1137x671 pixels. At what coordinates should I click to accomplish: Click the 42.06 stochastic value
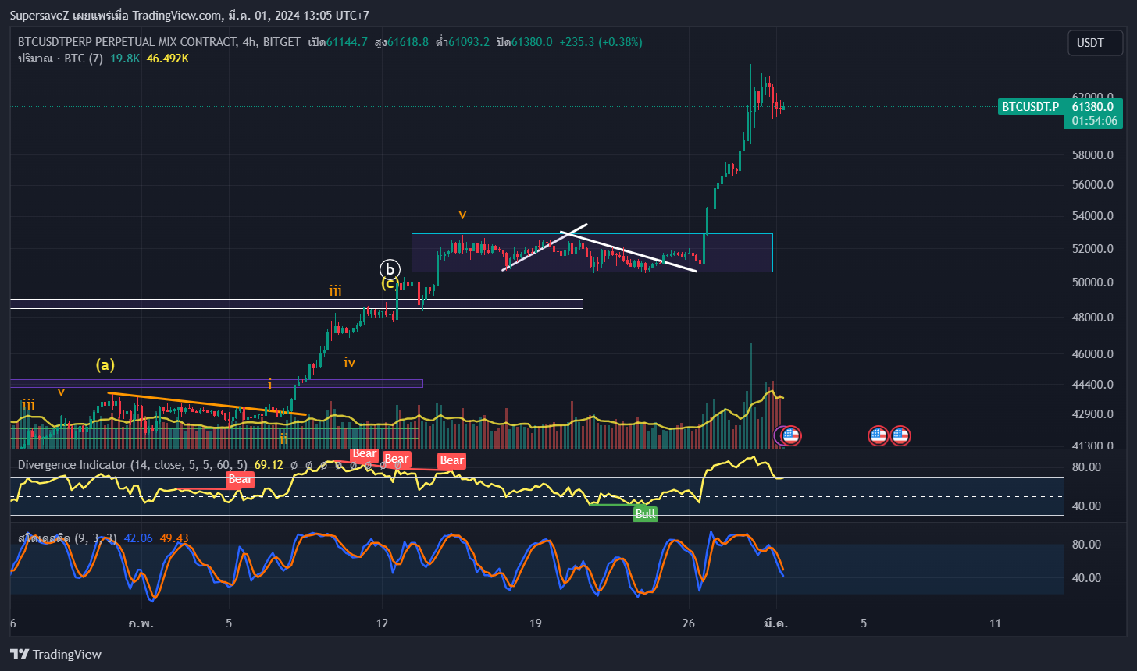point(137,538)
